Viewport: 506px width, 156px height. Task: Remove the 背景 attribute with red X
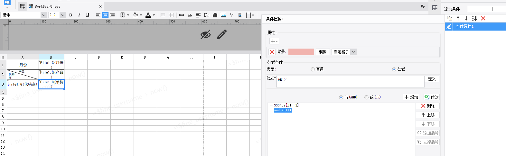(x=272, y=52)
